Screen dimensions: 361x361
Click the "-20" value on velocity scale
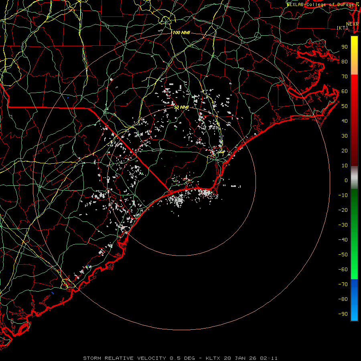pos(343,210)
